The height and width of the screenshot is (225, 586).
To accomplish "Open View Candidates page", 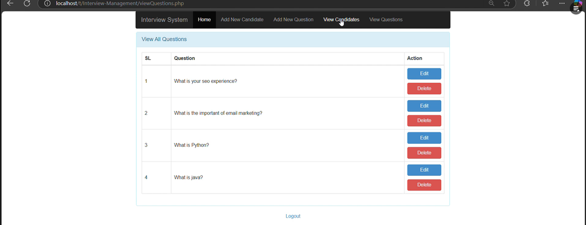I will tap(341, 20).
